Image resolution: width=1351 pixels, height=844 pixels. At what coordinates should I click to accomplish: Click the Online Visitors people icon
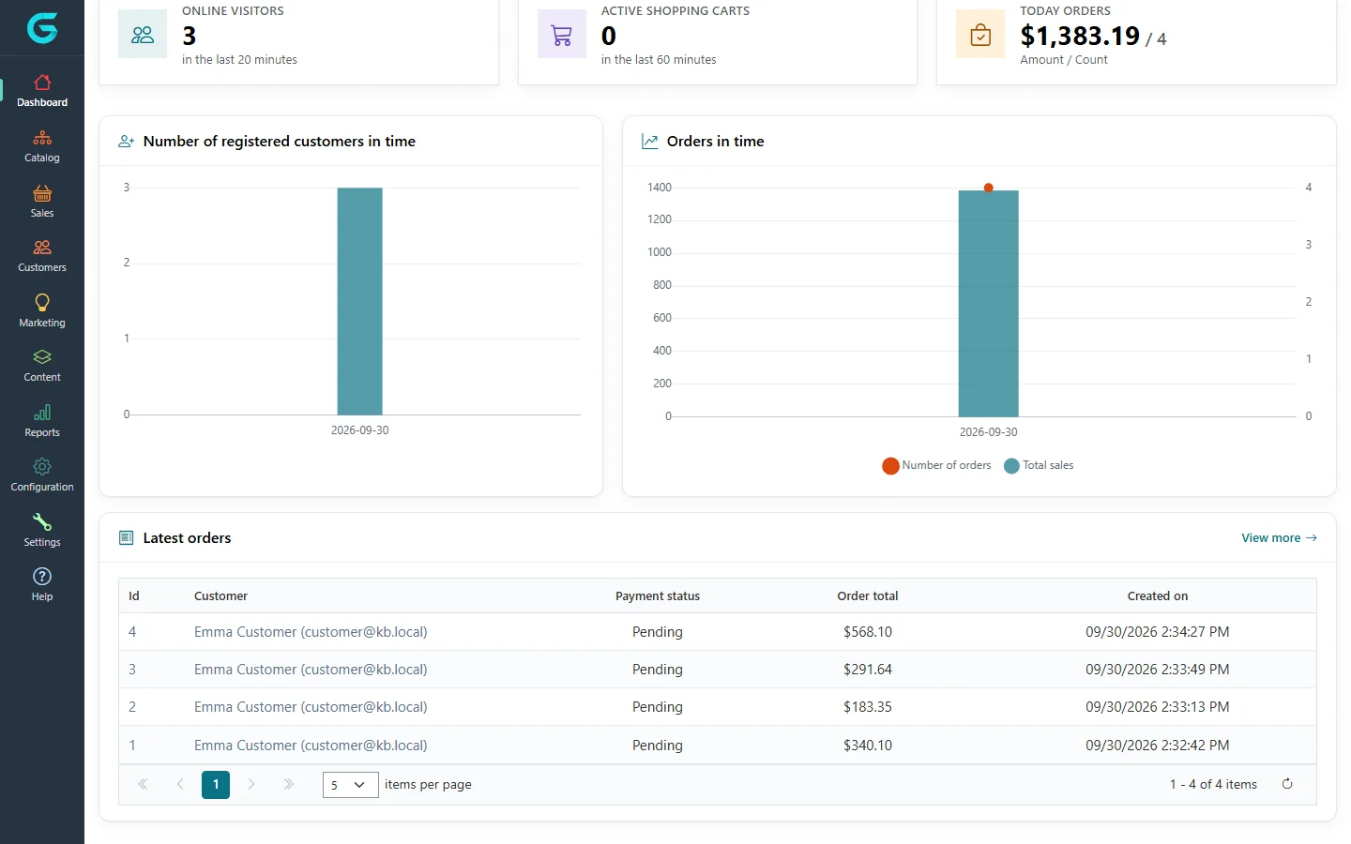click(x=143, y=35)
